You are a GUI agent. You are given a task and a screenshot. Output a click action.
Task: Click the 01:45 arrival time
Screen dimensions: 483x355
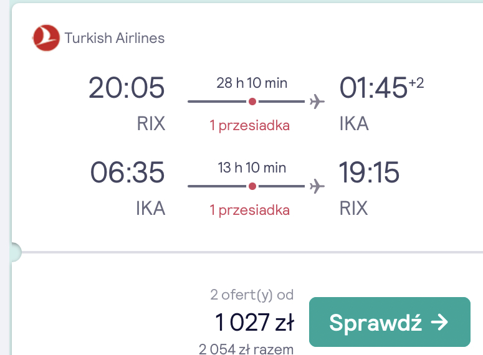coord(373,88)
